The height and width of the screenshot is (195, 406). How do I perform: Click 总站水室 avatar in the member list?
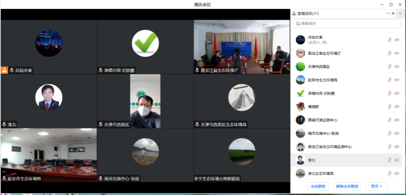coord(300,40)
